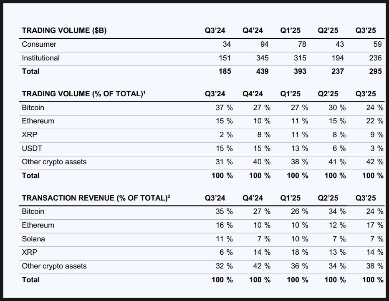The height and width of the screenshot is (301, 389).
Task: Click Bitcoin's 35 % transaction revenue value
Action: tap(224, 211)
